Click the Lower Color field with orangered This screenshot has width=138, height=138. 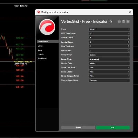click(109, 59)
